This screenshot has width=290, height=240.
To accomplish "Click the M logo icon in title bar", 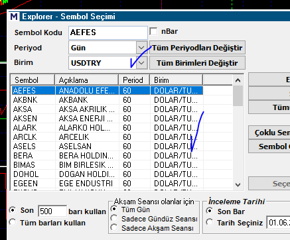I will coord(14,17).
